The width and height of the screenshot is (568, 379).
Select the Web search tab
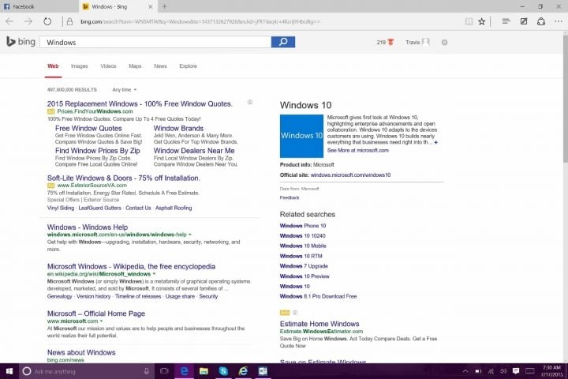(53, 66)
